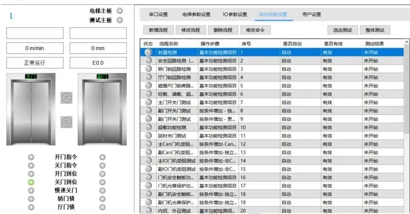Click the 流程名称 column header
This screenshot has width=410, height=214.
169,44
